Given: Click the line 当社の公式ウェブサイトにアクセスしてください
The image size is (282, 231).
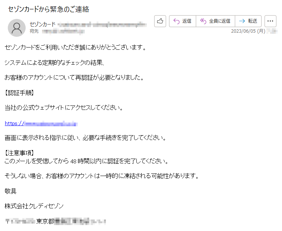Looking at the screenshot, I should tap(64, 108).
